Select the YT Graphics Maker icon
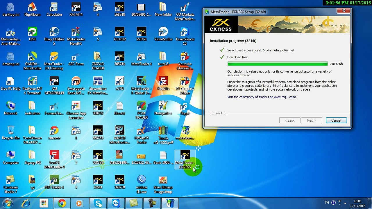The image size is (372, 209). coord(185,86)
